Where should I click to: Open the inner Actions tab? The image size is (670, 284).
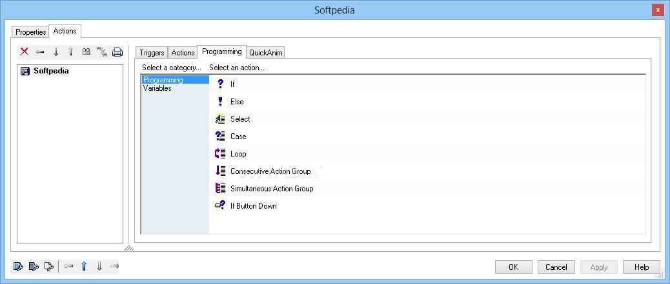[183, 52]
